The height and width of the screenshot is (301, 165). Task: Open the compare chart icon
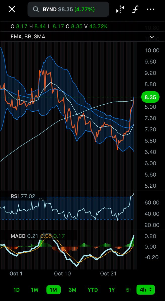[120, 10]
